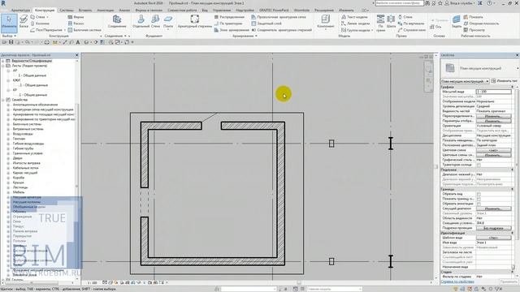The image size is (520, 292).
Task: Go to the Аннотации ribbon tab
Action: pos(106,11)
